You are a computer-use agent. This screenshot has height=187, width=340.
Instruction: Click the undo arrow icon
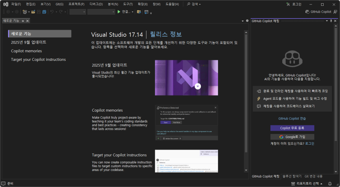[52, 12]
